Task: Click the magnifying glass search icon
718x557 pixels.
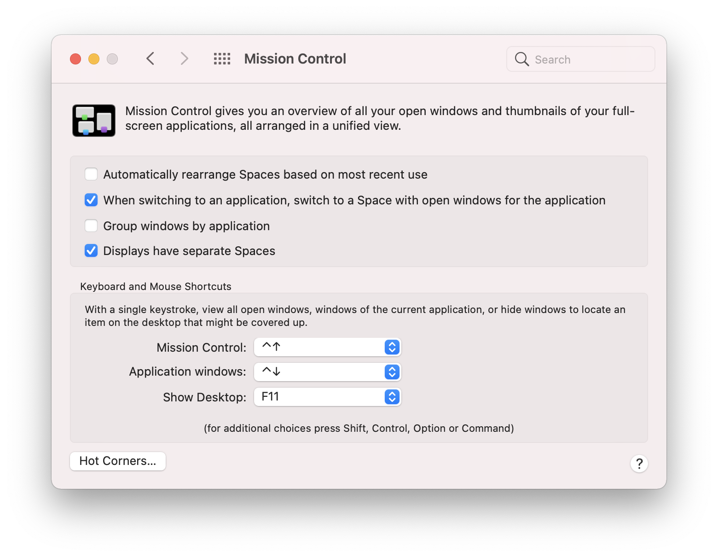Action: 521,59
